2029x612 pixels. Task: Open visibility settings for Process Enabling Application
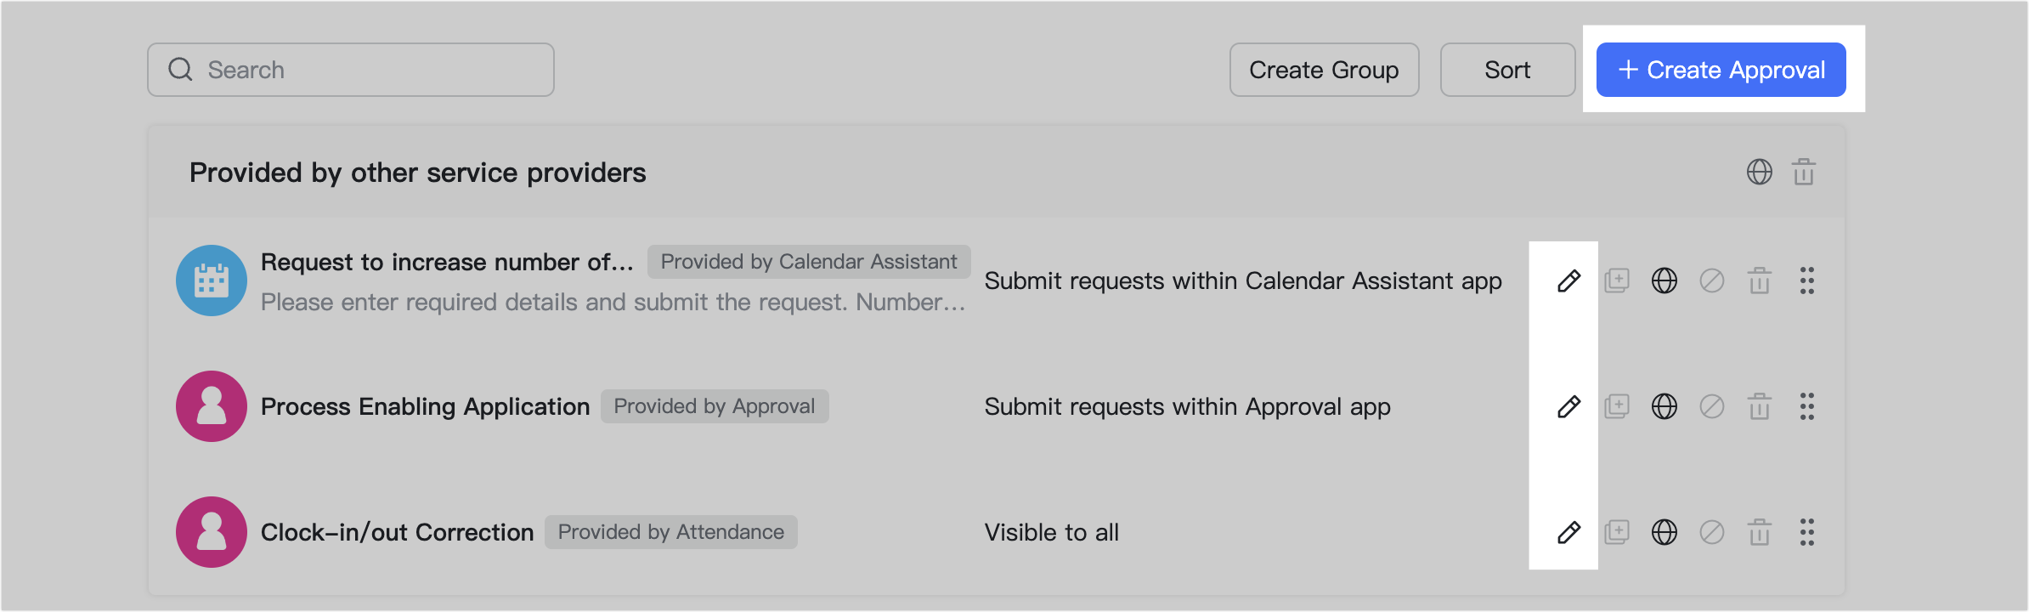(x=1664, y=406)
